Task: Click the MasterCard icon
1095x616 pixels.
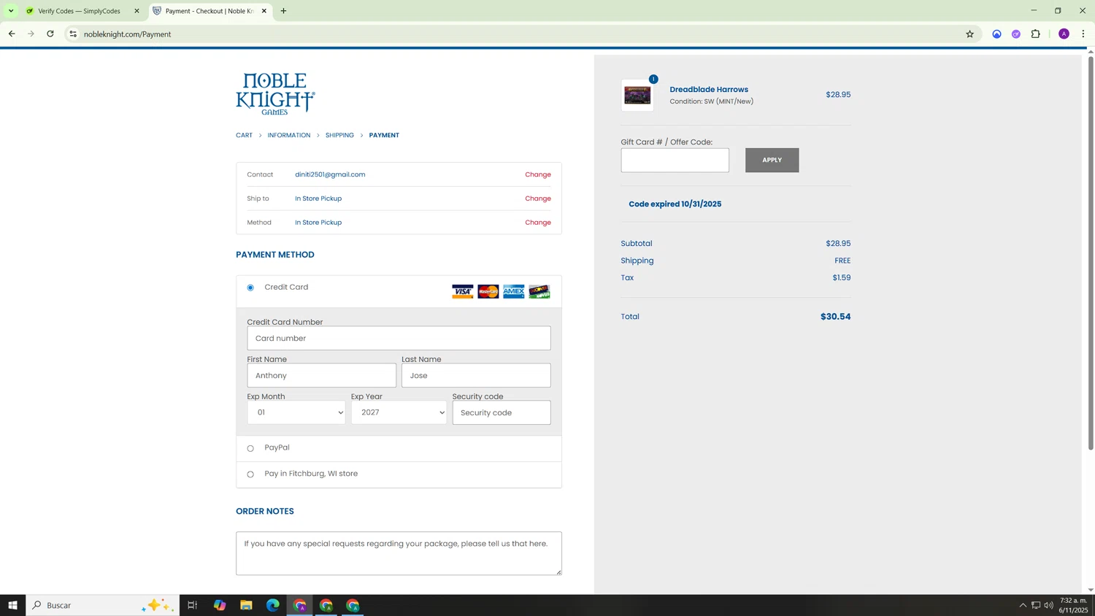Action: point(488,292)
